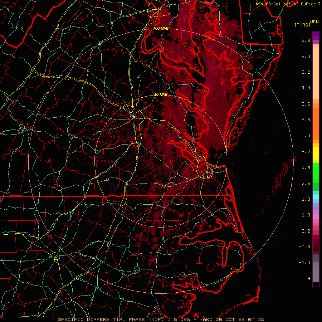Viewport: 322px width, 322px height.
Task: Click the 9.0 scale value
Action: 306,56
